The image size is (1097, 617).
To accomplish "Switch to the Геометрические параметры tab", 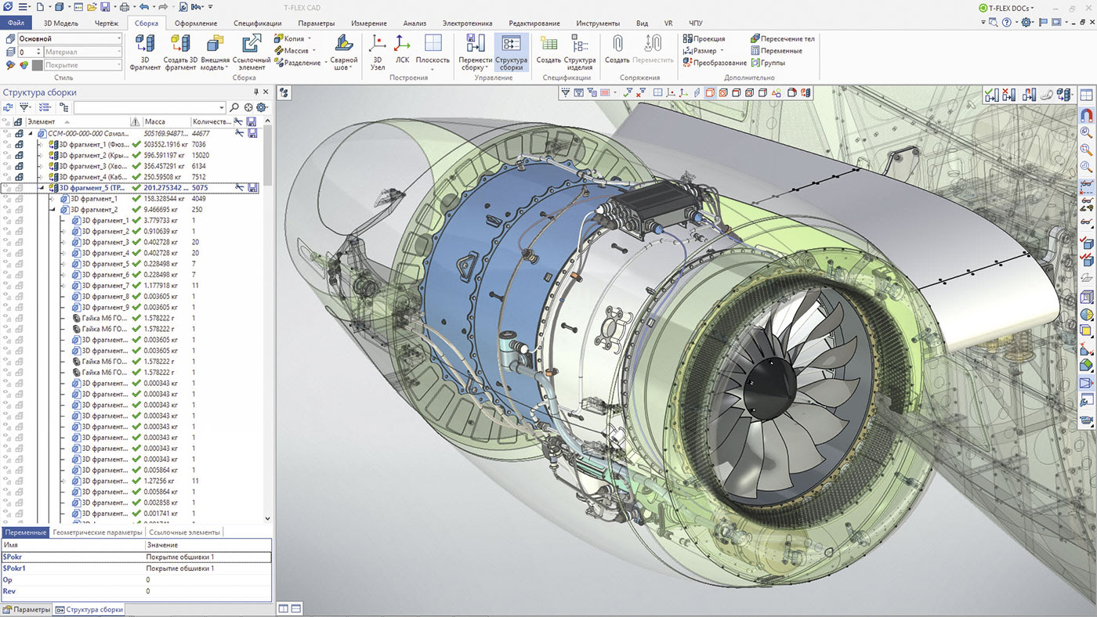I will [98, 532].
